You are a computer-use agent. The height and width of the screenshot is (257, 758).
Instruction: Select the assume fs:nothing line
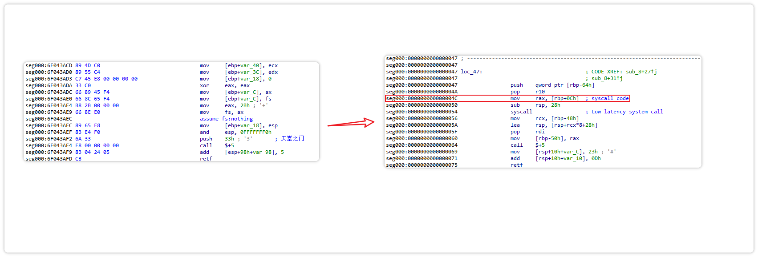[226, 119]
